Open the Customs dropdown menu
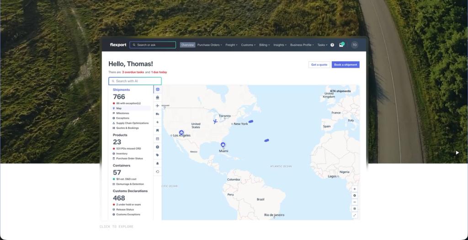 point(248,45)
